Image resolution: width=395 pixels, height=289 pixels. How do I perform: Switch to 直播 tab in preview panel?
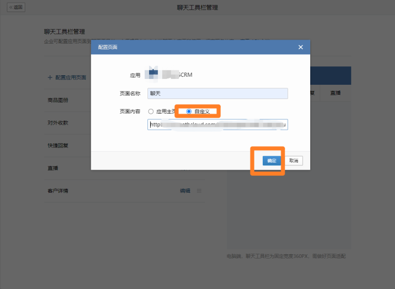[x=335, y=93]
